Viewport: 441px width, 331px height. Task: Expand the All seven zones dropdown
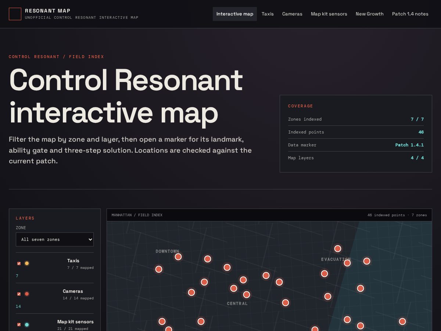tap(55, 239)
